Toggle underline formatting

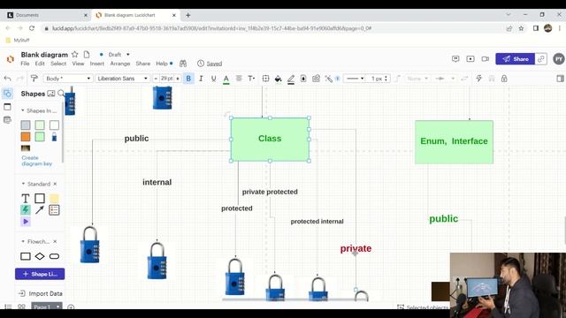(213, 79)
